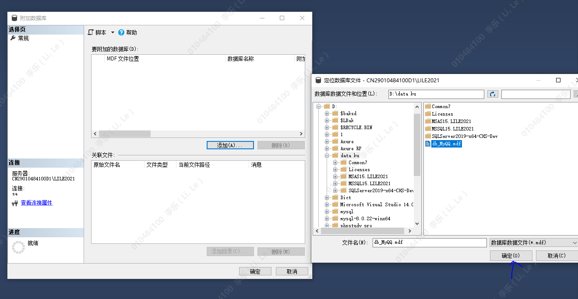The image size is (578, 299).
Task: Open the 帮助 help icon
Action: click(121, 32)
